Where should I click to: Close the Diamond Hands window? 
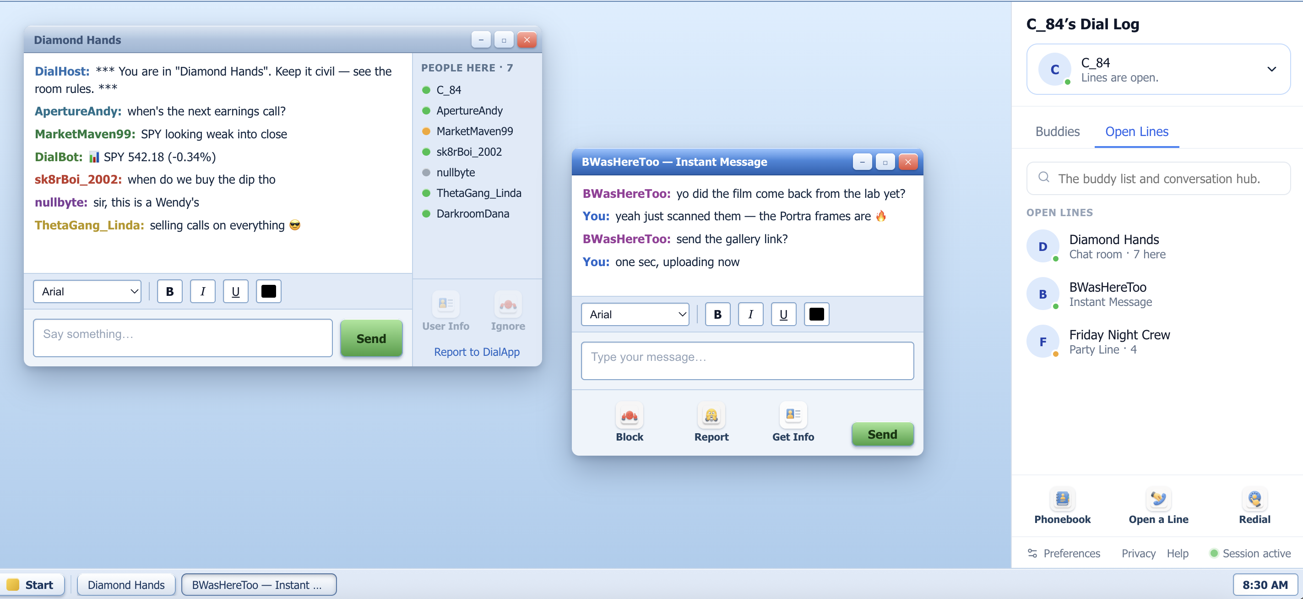click(527, 39)
